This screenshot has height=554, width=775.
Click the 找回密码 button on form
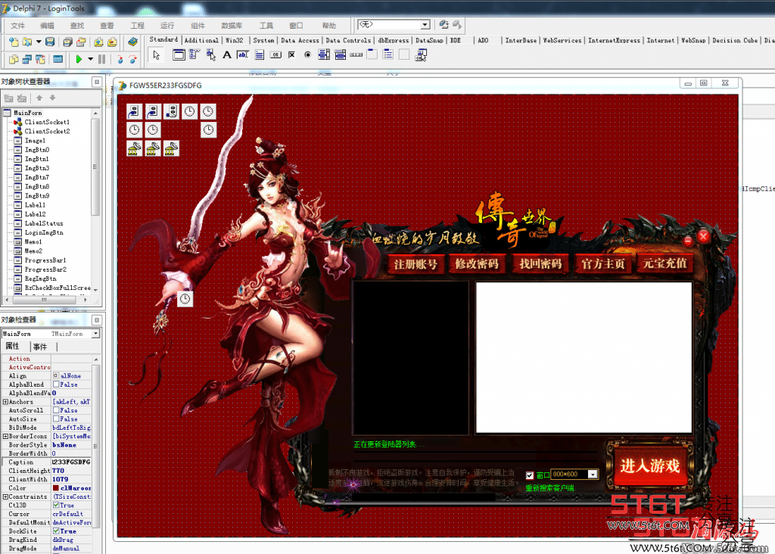click(x=540, y=264)
